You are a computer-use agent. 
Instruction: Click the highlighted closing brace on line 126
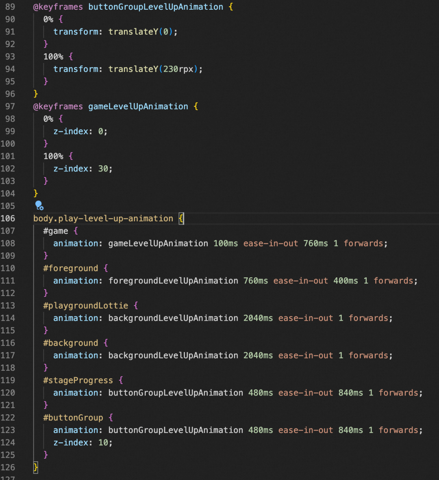click(36, 467)
